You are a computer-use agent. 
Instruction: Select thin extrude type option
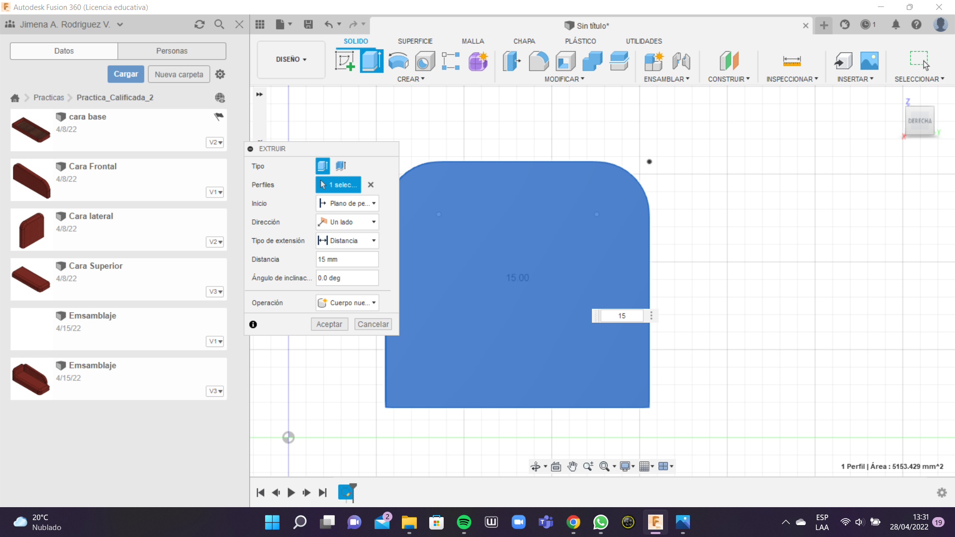coord(341,166)
